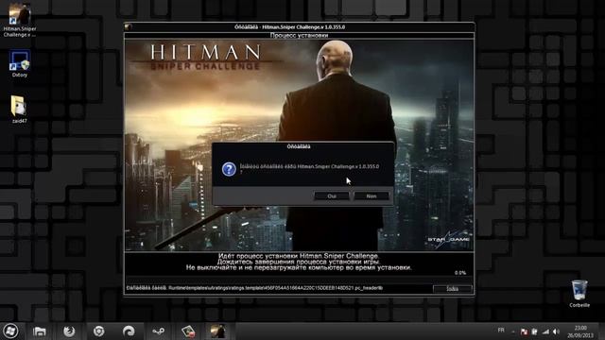Open the network signal tray icon
605x340 pixels.
pos(545,331)
